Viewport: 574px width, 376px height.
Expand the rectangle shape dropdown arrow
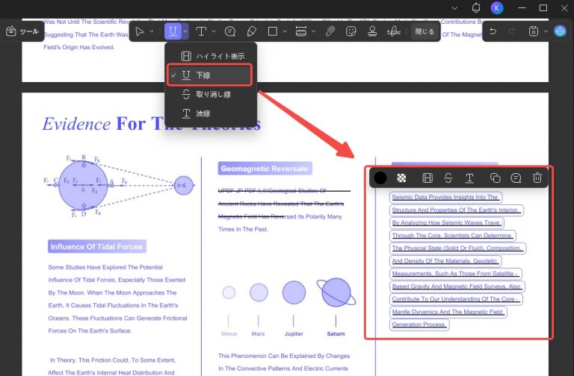click(285, 31)
